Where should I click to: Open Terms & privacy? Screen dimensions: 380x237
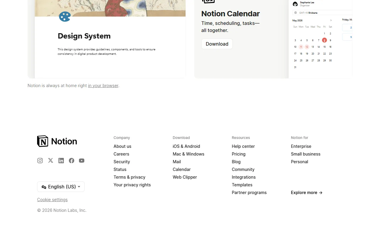(x=129, y=177)
